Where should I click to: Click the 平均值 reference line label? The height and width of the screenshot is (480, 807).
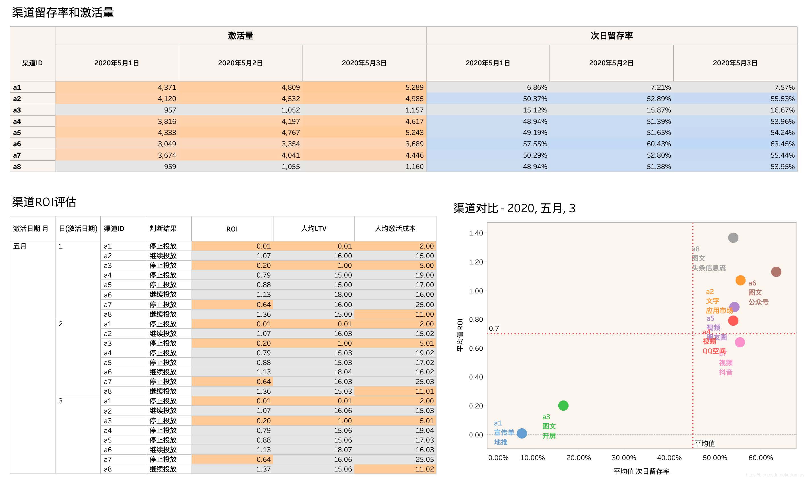pyautogui.click(x=705, y=443)
